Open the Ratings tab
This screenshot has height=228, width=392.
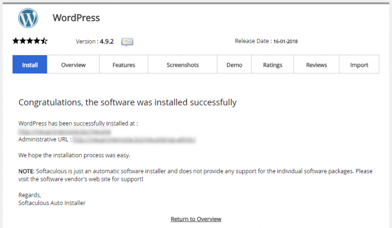click(272, 65)
